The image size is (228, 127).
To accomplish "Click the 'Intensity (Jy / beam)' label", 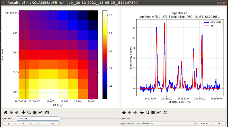I will (x=131, y=58).
